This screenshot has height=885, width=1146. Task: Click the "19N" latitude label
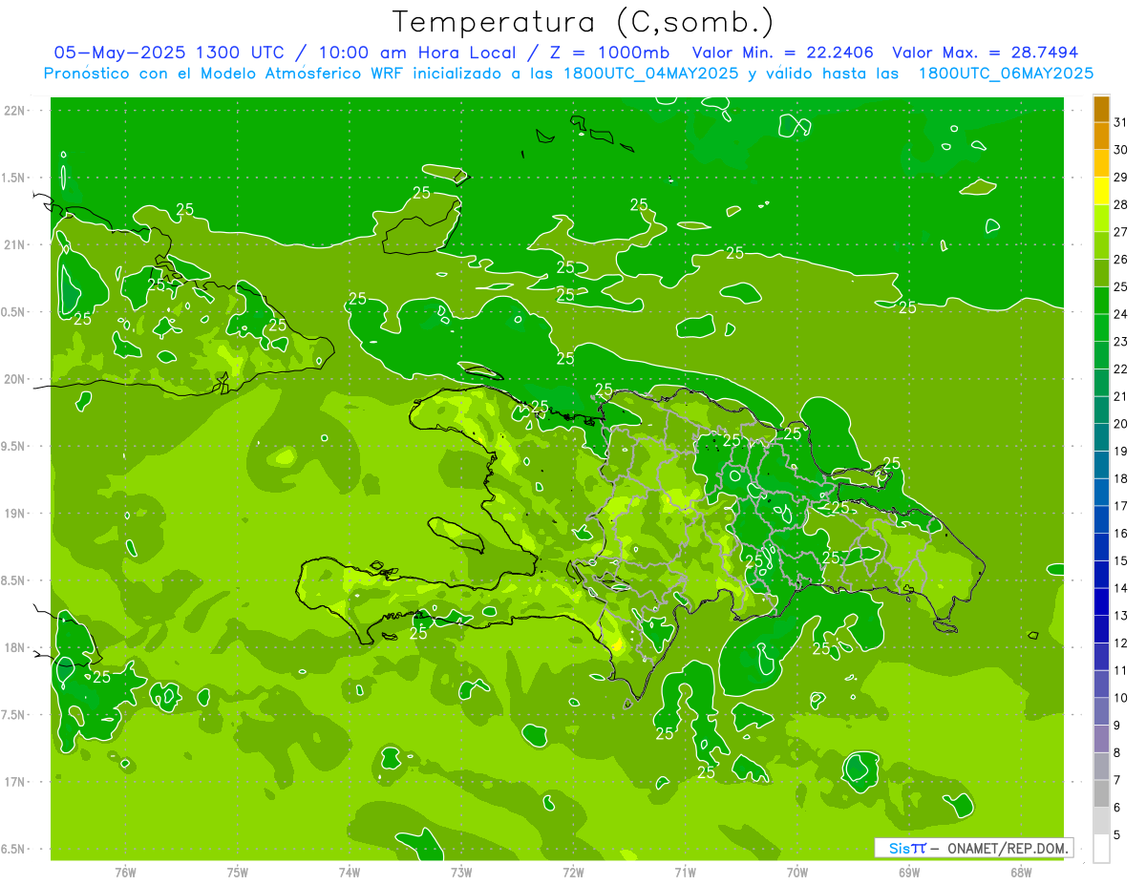(x=15, y=514)
